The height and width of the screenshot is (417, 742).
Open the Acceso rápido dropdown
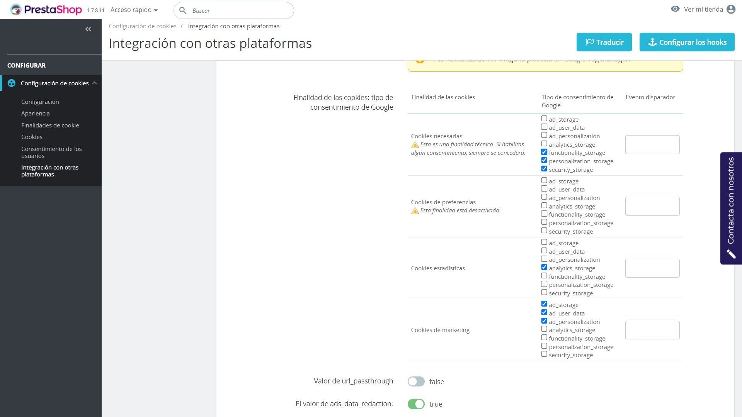(134, 10)
